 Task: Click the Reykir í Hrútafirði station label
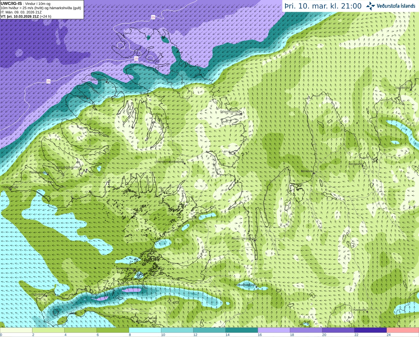[x=243, y=239]
